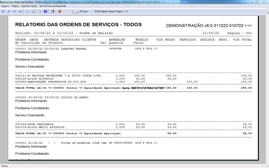Click the VLR TOTAL column header
269x168 pixels.
click(x=242, y=40)
